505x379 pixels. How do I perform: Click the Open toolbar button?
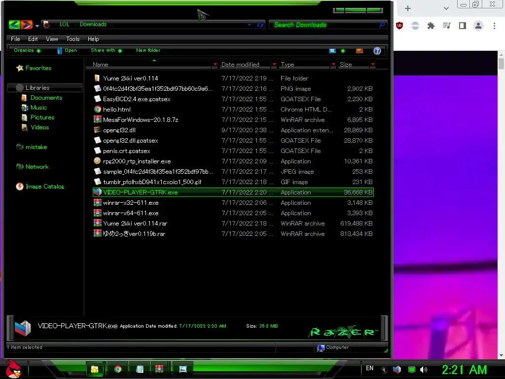pos(67,50)
